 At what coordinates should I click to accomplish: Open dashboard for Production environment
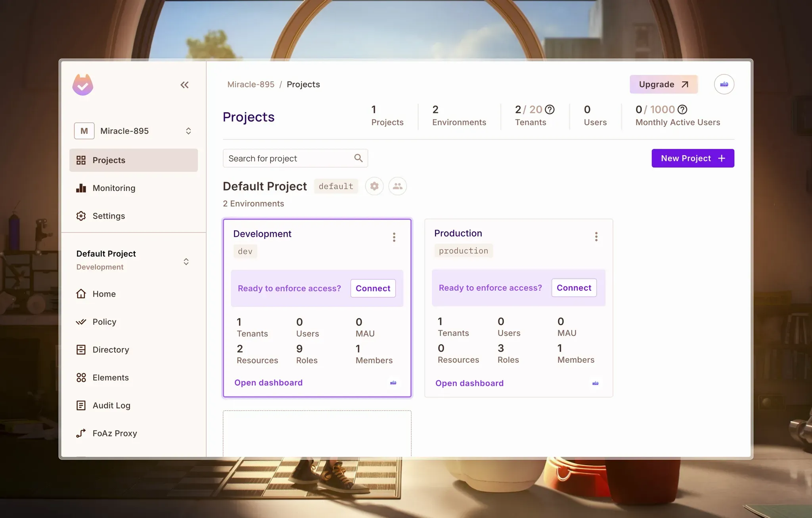point(469,383)
